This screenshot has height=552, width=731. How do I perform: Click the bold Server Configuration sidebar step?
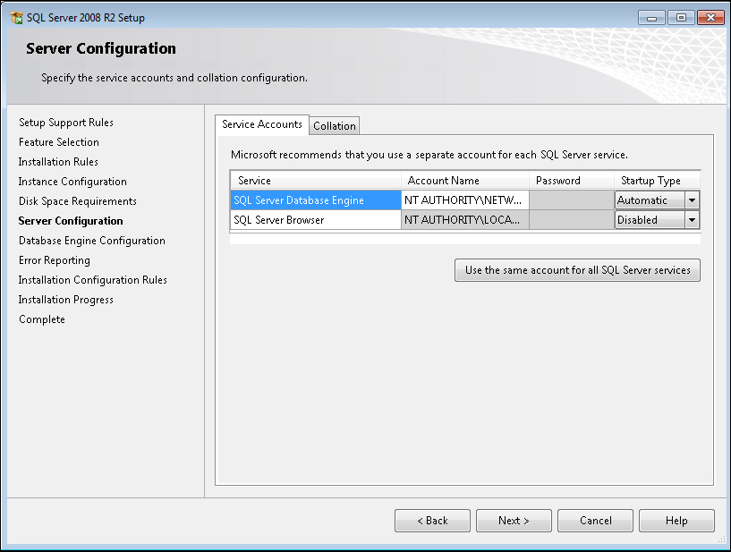(71, 221)
